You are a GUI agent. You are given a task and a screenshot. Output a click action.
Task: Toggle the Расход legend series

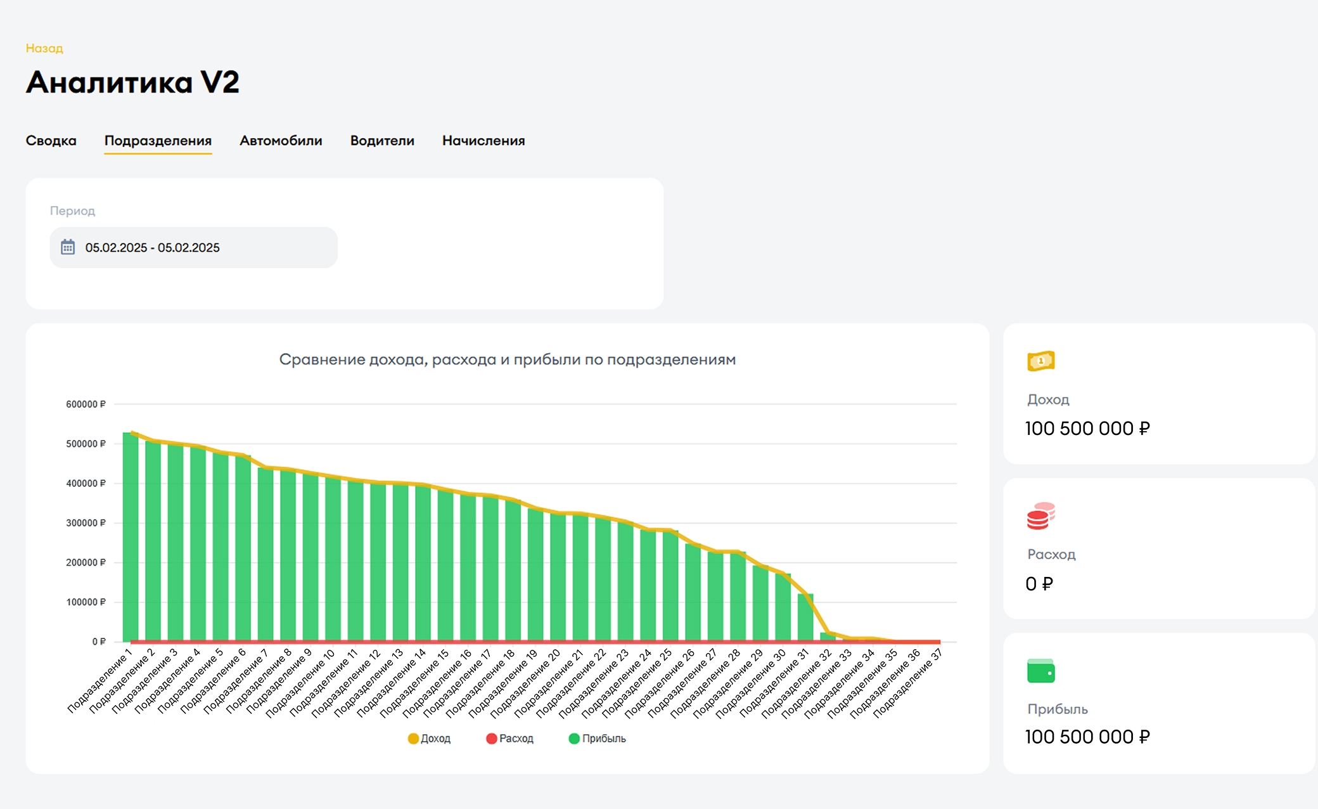(516, 739)
